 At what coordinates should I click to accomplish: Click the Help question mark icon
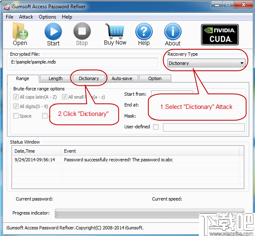coord(144,31)
